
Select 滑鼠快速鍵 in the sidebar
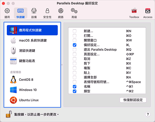click(x=32, y=50)
